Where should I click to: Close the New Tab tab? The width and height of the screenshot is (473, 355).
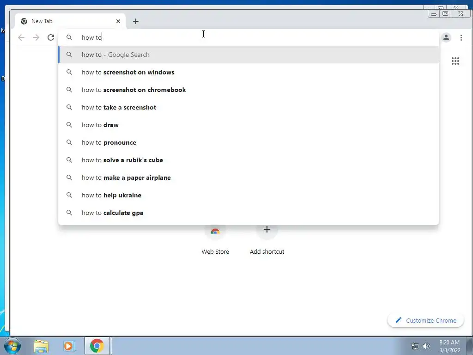tap(118, 21)
